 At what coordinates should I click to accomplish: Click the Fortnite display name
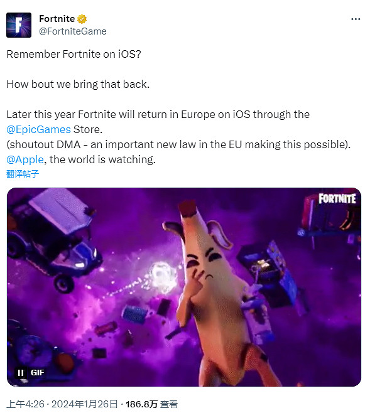57,19
